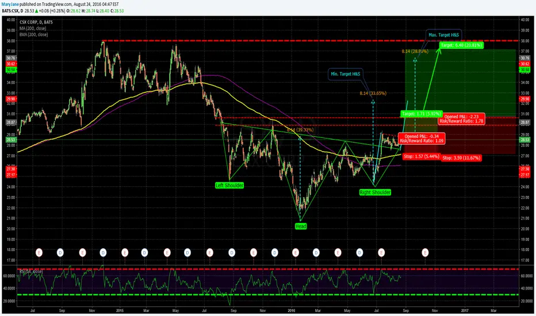Image resolution: width=536 pixels, height=316 pixels.
Task: Click the earnings E marker in April 2015
Action: click(167, 253)
